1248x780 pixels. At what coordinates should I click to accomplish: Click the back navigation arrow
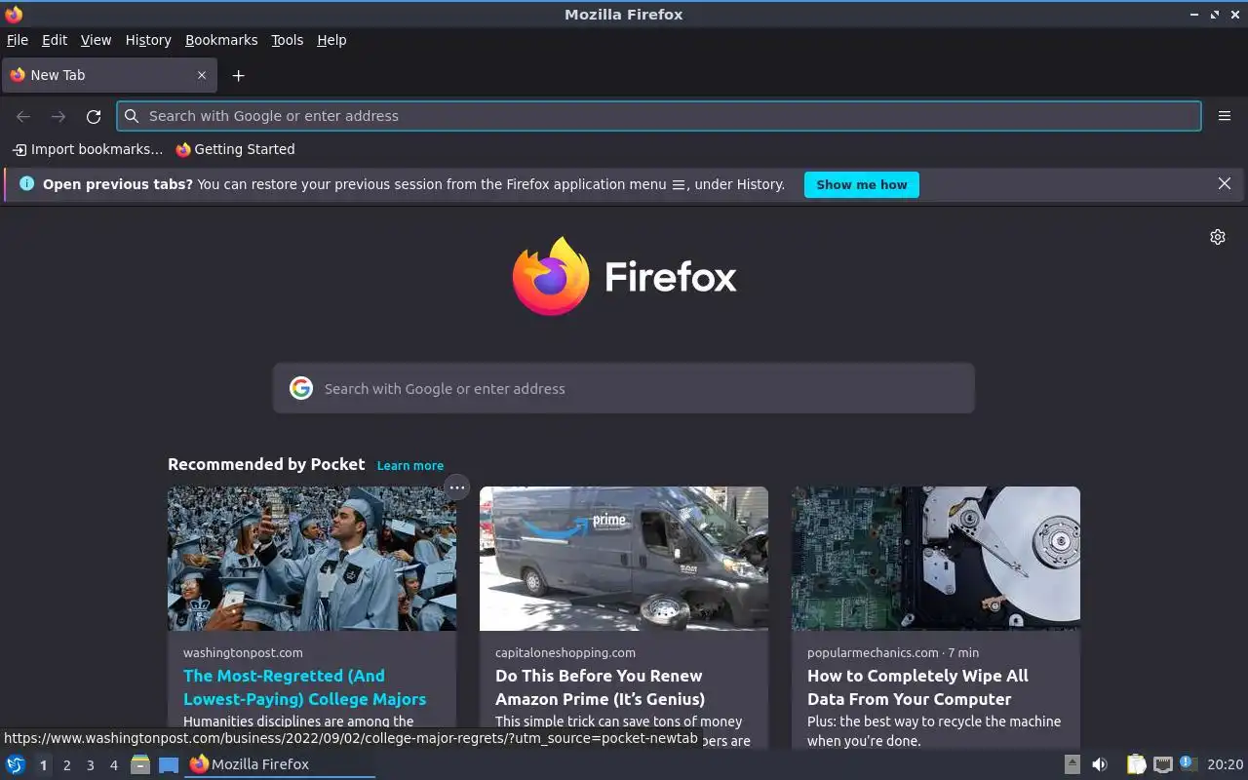23,116
